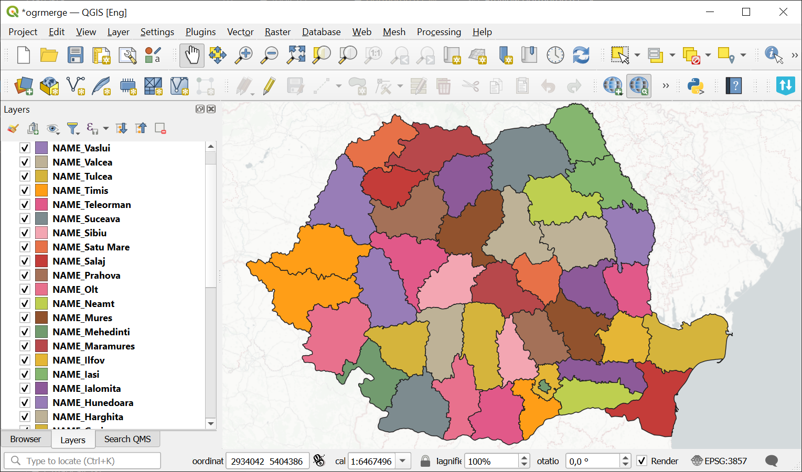Uncheck the NAME_Vaslui layer visibility
This screenshot has width=802, height=472.
point(25,148)
